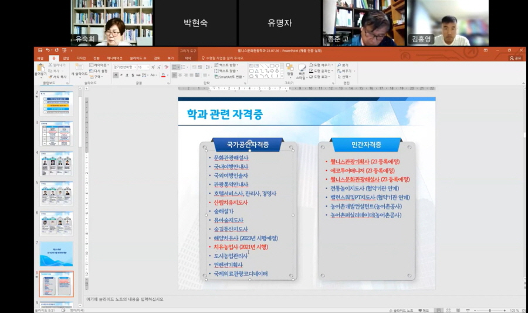
Task: Switch to 디자인 (Design) ribbon tab
Action: (x=81, y=58)
